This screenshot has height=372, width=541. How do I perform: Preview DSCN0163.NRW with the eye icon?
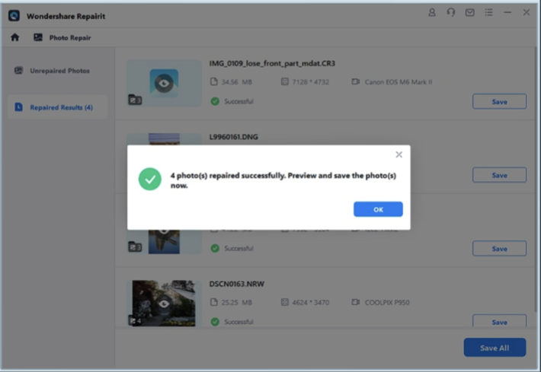tap(164, 303)
